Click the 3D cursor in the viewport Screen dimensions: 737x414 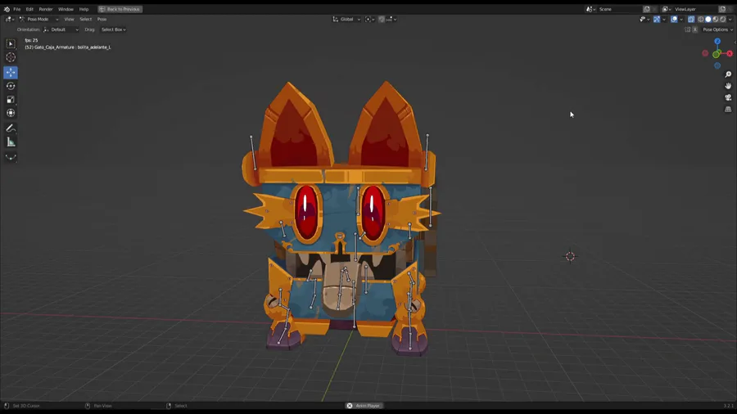click(x=570, y=256)
